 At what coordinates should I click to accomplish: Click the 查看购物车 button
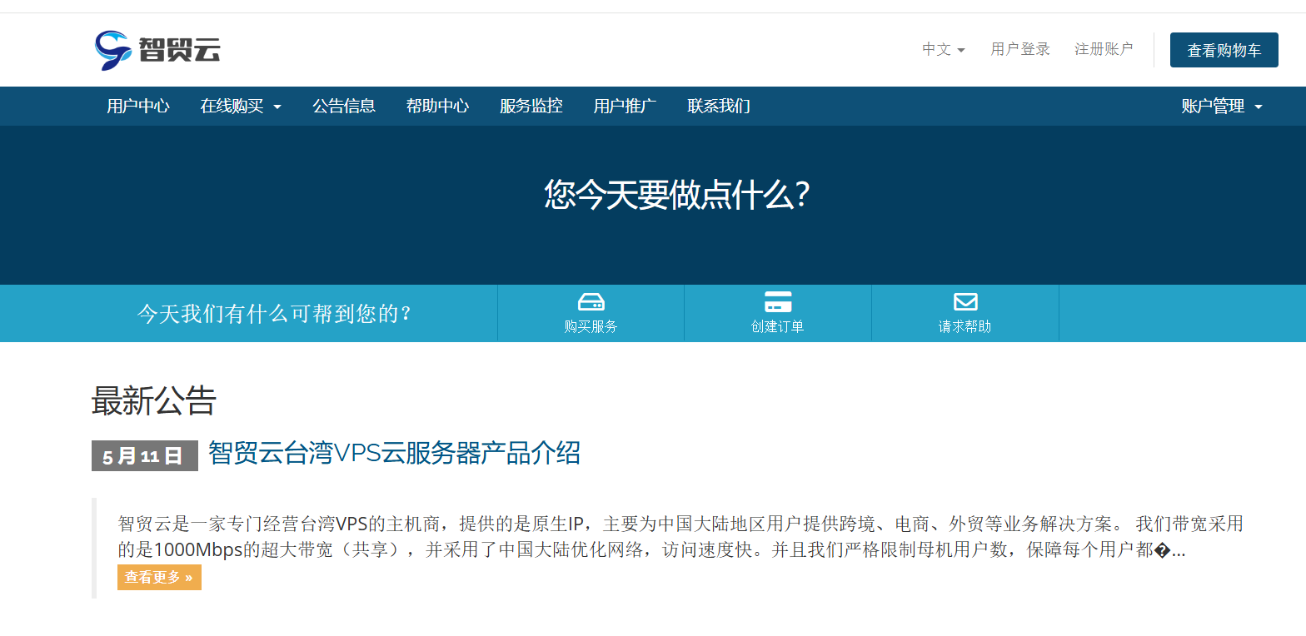(1224, 50)
